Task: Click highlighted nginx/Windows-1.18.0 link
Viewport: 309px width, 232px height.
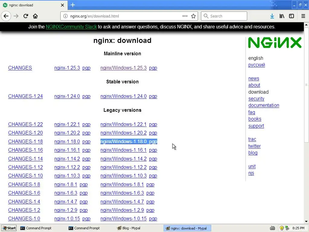Action: [123, 142]
